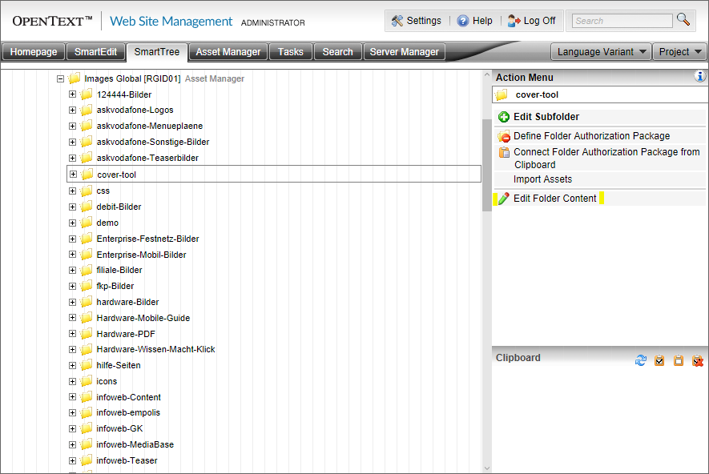
Task: Click Define Folder Authorization Package
Action: pos(591,136)
